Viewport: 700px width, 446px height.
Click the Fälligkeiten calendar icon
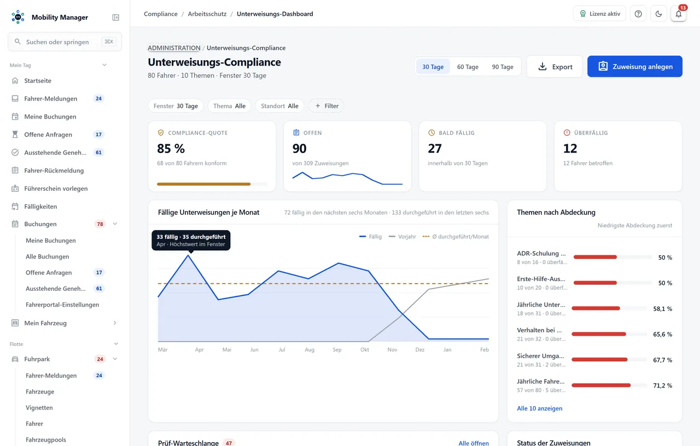click(15, 207)
